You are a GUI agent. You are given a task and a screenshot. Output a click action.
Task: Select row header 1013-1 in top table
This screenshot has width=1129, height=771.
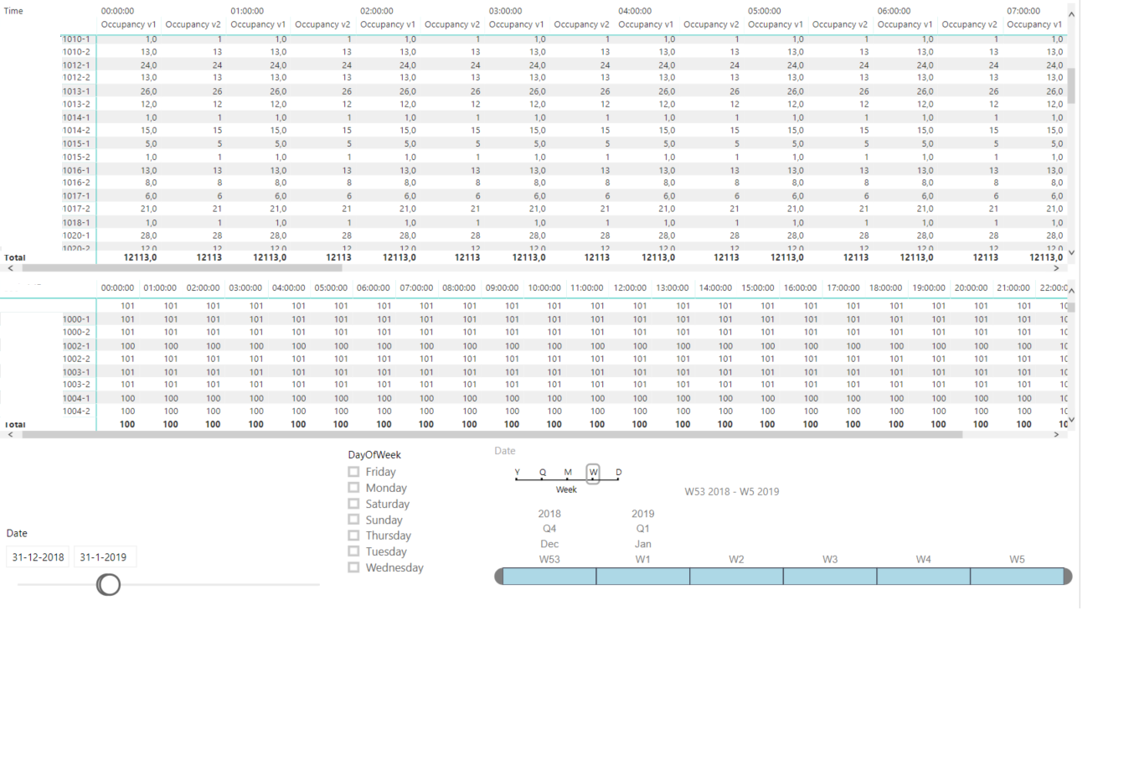76,91
